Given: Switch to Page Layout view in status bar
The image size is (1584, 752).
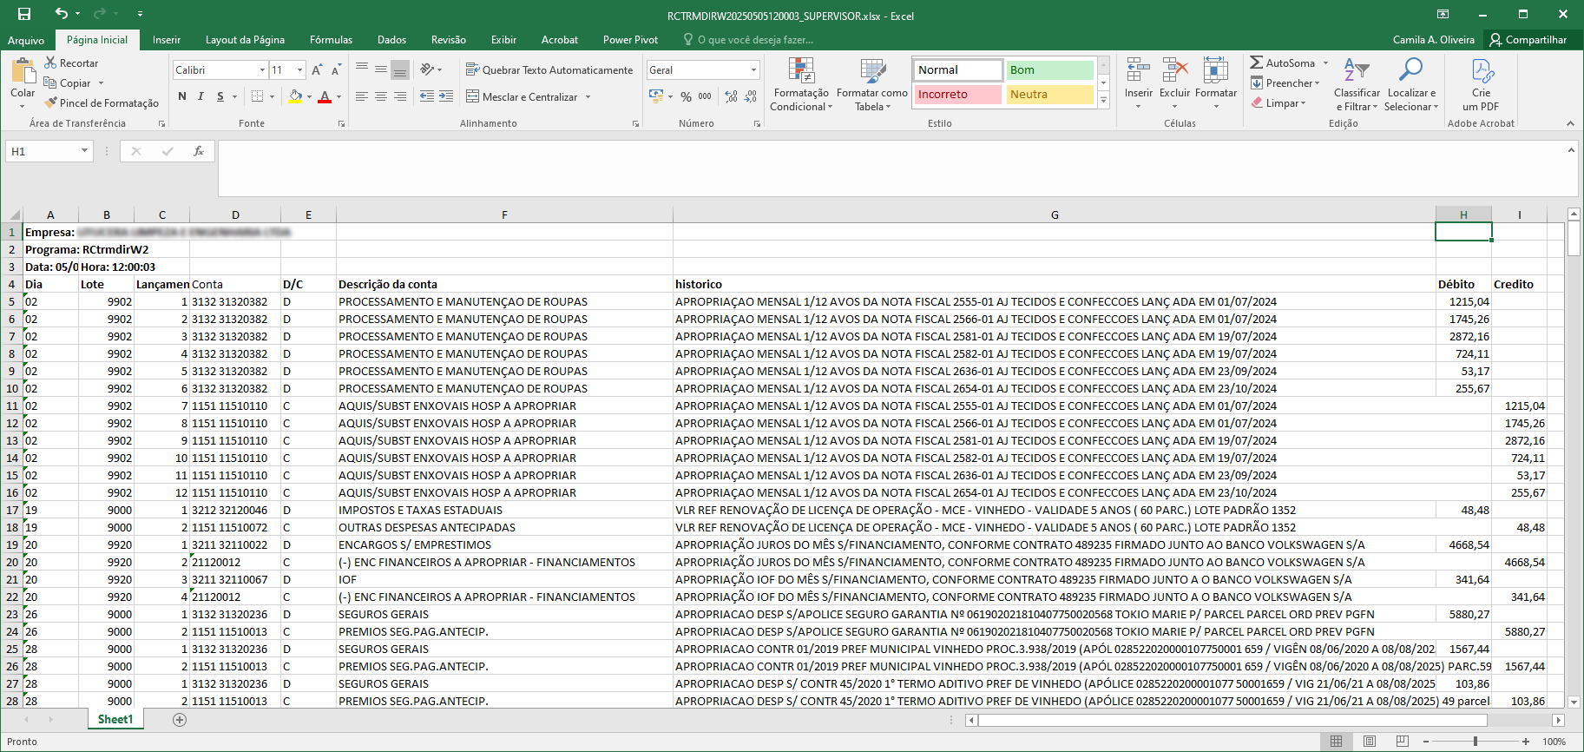Looking at the screenshot, I should [x=1370, y=742].
